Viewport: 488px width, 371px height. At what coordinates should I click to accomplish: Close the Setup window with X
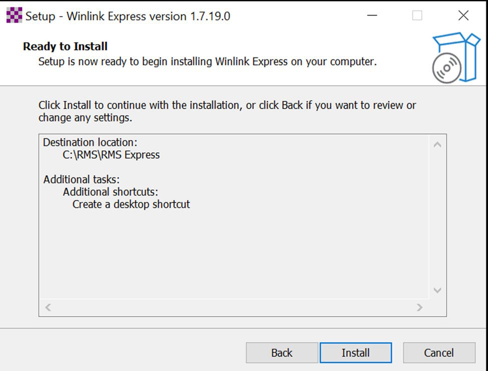pyautogui.click(x=463, y=16)
